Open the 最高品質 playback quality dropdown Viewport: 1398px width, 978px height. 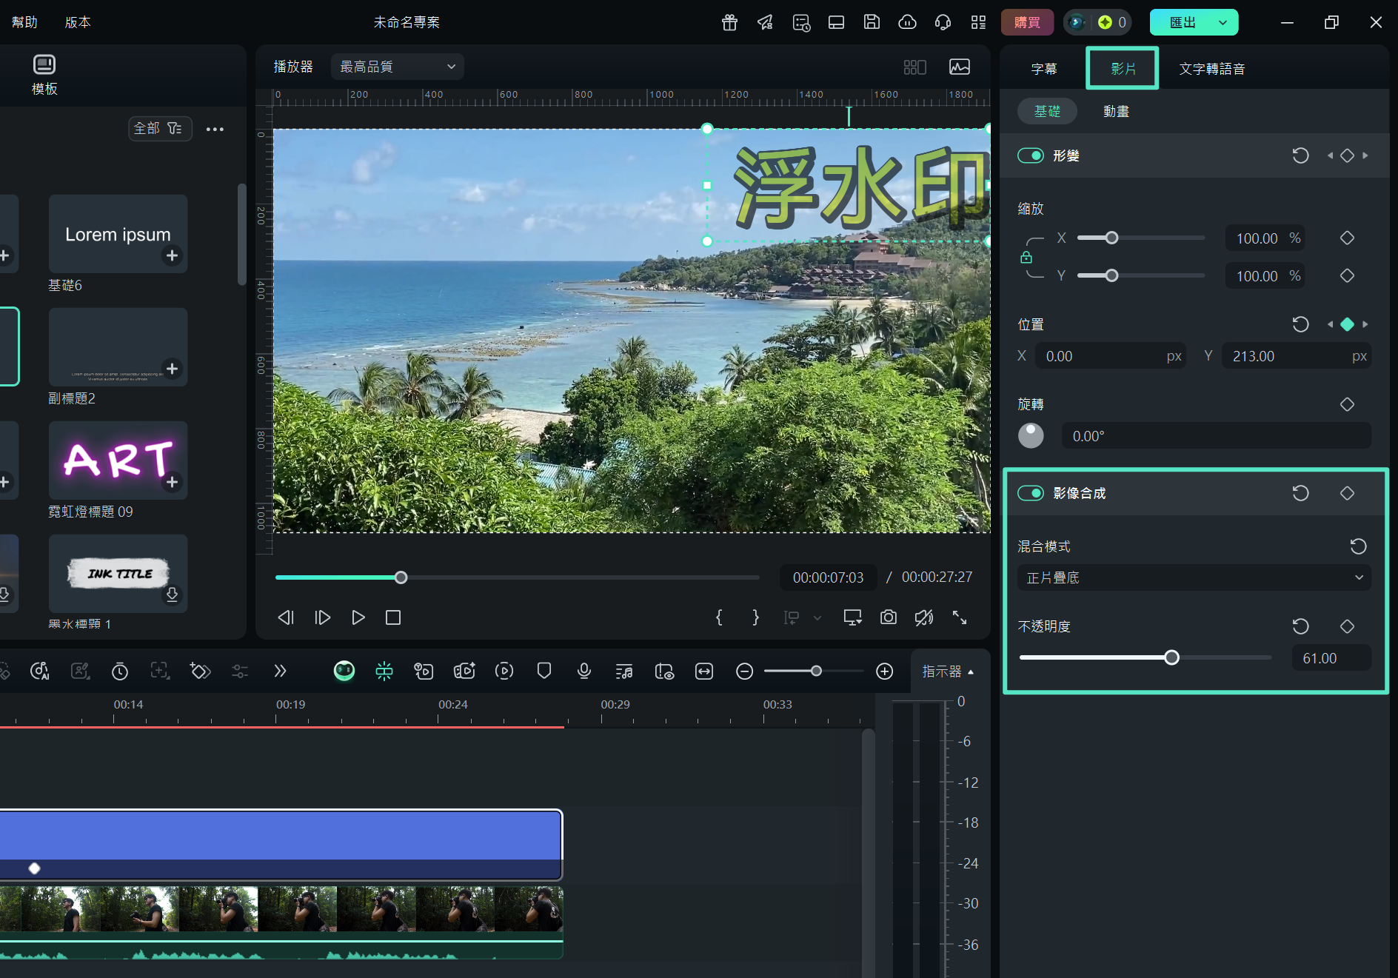[x=397, y=66]
